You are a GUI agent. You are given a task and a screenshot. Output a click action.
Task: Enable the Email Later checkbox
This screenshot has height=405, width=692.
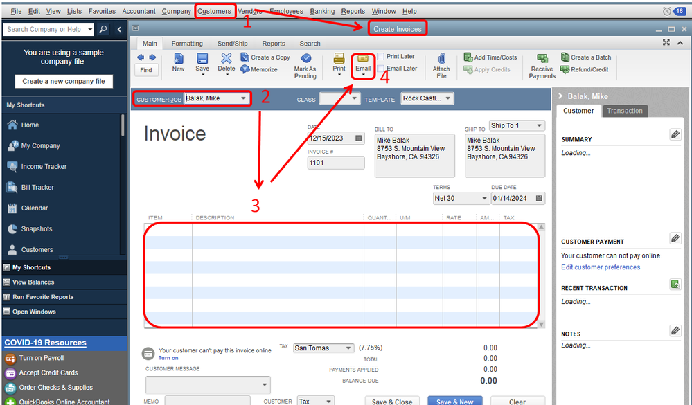coord(380,69)
